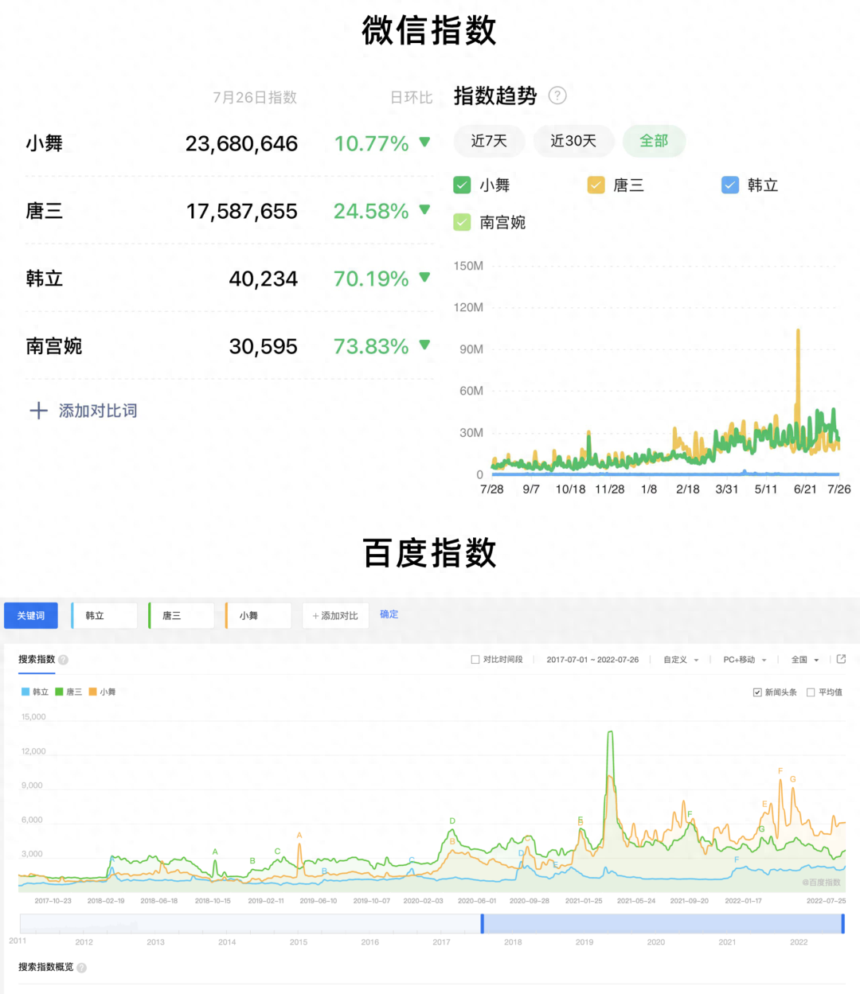Viewport: 860px width, 994px height.
Task: Click the green 唐三 legend square in Baidu chart
Action: (59, 692)
